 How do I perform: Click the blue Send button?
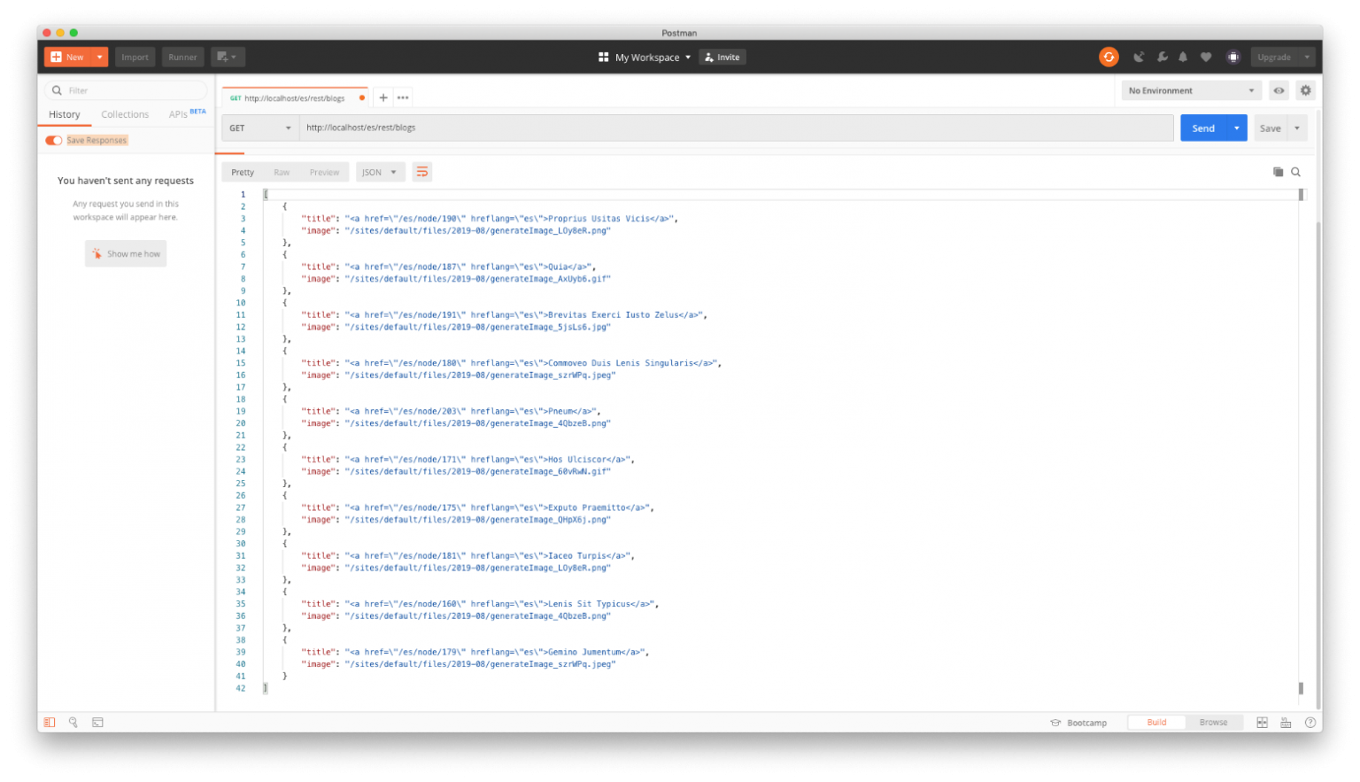click(x=1202, y=128)
